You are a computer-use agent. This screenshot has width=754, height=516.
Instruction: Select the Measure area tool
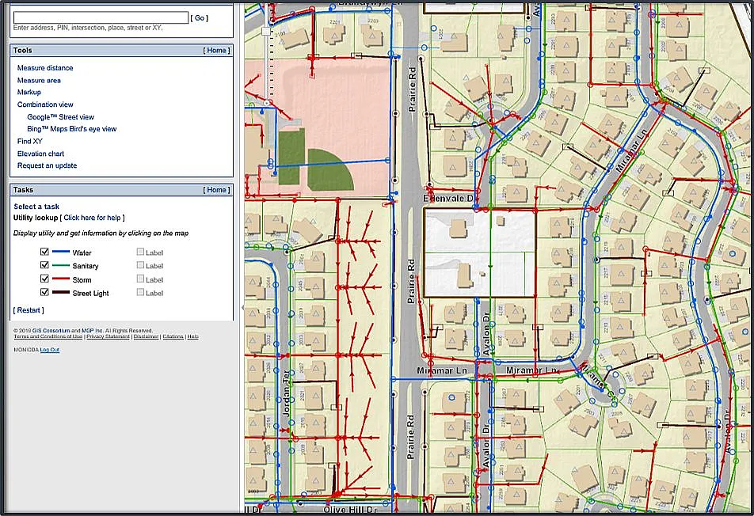pyautogui.click(x=39, y=80)
